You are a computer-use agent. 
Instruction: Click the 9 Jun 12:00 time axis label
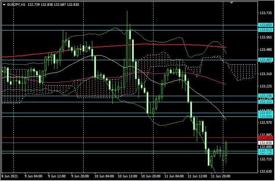[57, 176]
